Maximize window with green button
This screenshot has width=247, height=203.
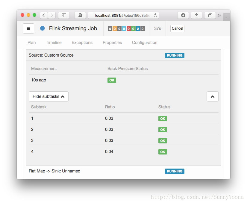(34, 15)
